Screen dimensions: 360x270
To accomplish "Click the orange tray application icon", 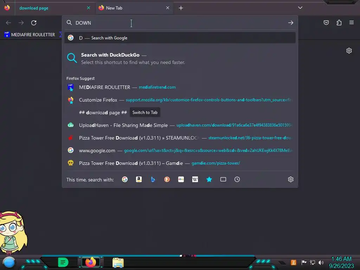I will click(x=294, y=262).
